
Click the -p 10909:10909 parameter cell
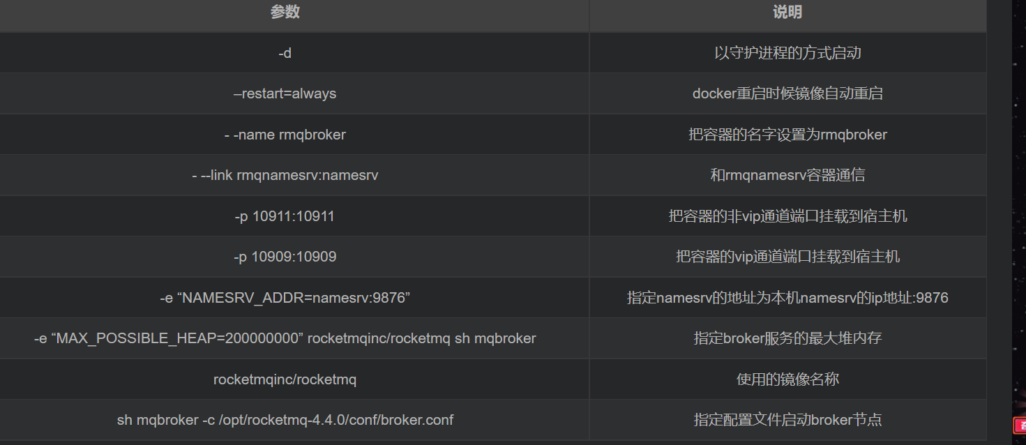pyautogui.click(x=285, y=257)
